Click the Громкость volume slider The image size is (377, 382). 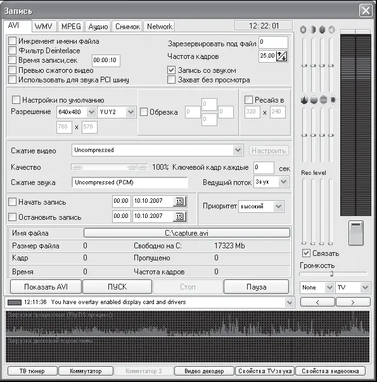333,274
